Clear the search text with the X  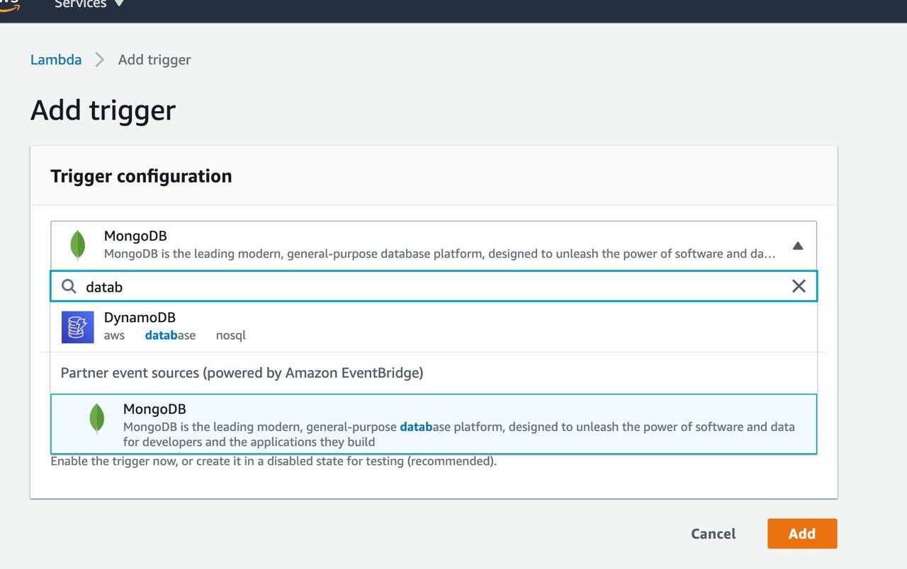coord(799,287)
